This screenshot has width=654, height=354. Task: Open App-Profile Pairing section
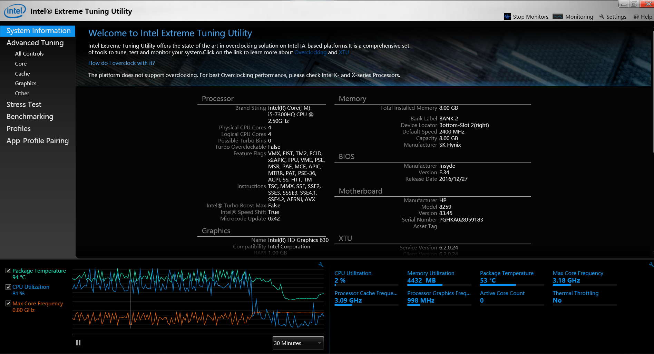click(x=38, y=141)
